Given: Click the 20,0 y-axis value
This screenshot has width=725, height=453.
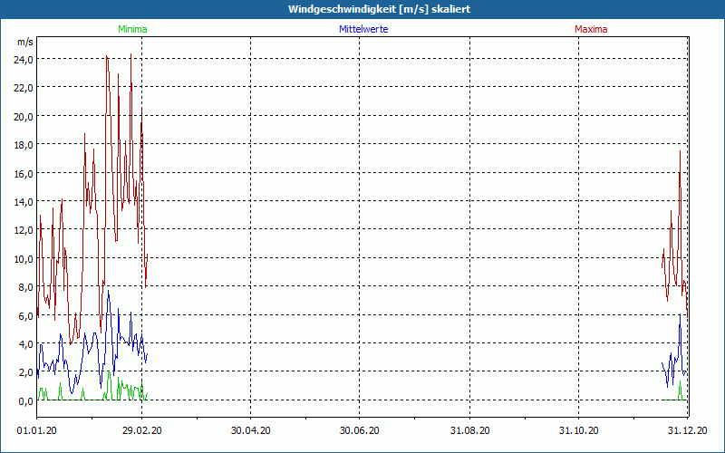Looking at the screenshot, I should pos(23,116).
